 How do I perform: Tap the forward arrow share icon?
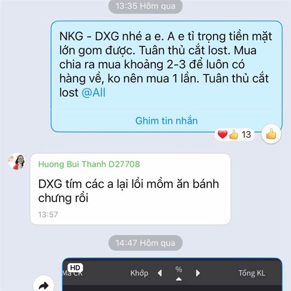[x=44, y=285]
